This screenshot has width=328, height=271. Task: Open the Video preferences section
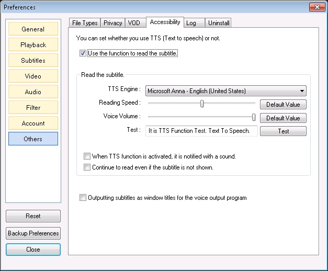click(33, 76)
